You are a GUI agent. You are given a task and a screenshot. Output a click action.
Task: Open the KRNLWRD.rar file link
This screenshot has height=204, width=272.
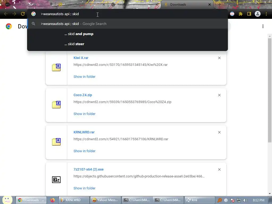click(84, 132)
